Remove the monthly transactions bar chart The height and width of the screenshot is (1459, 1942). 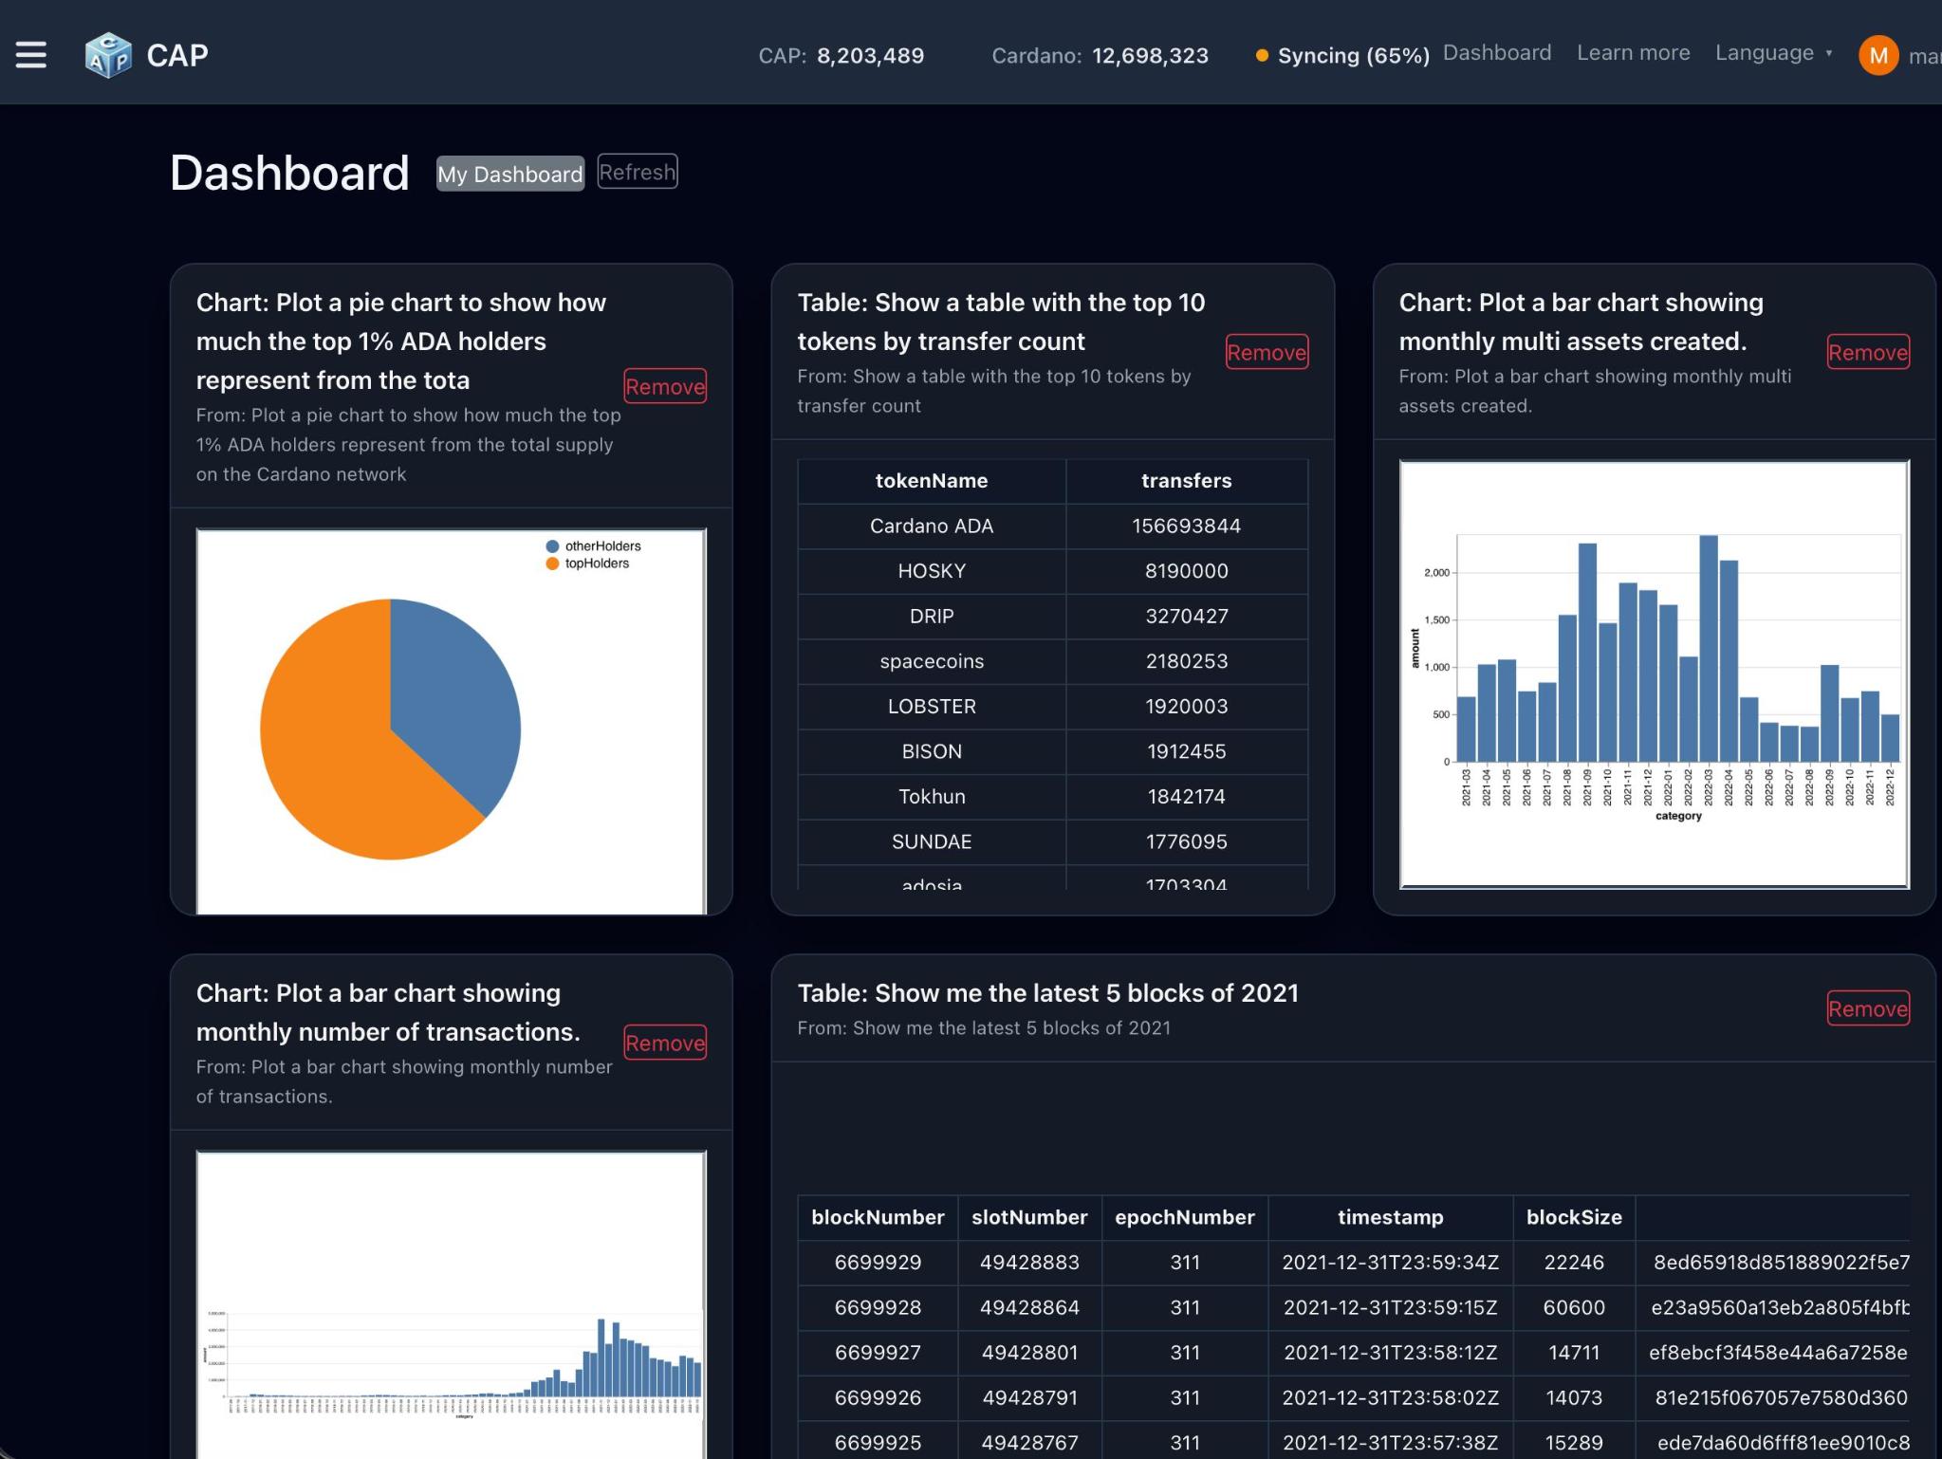point(664,1043)
